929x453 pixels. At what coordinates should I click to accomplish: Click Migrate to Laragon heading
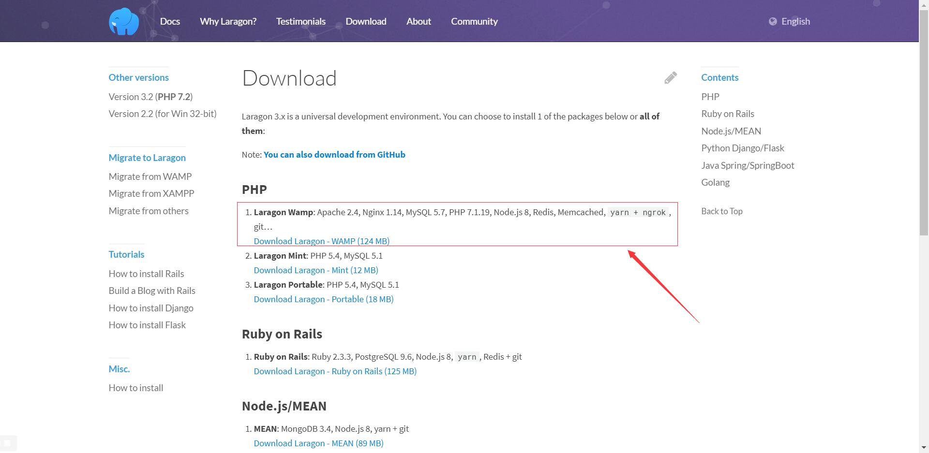(147, 158)
